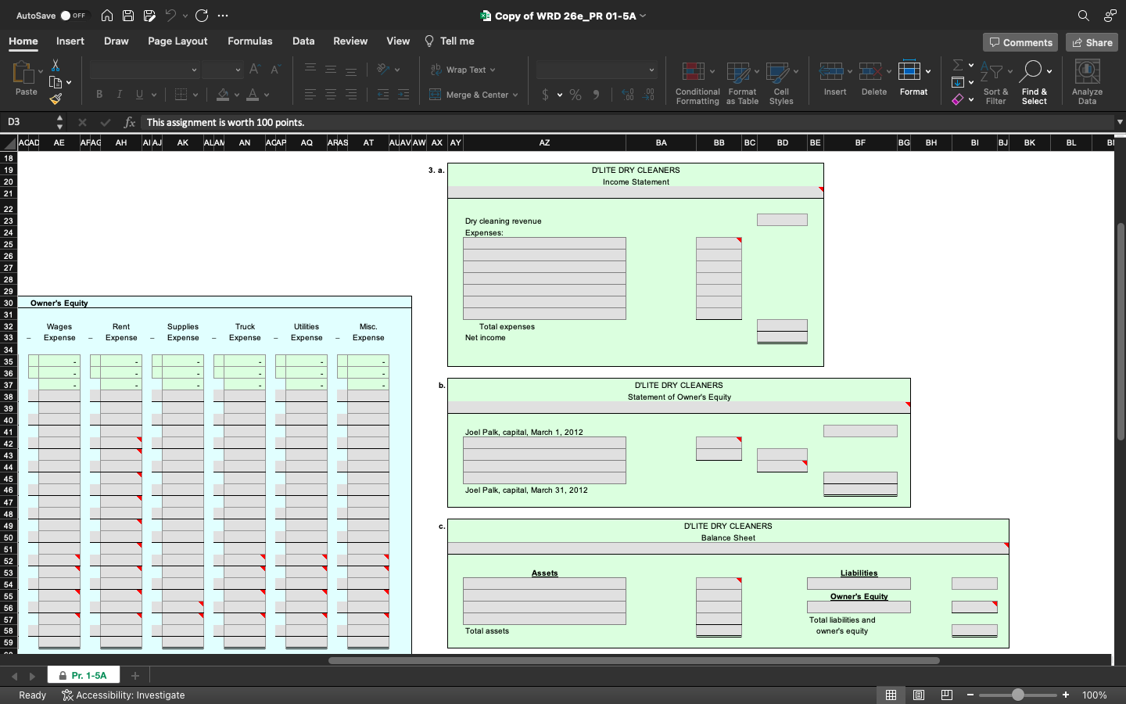
Task: Switch to Page Break Preview in status bar
Action: [x=947, y=695]
